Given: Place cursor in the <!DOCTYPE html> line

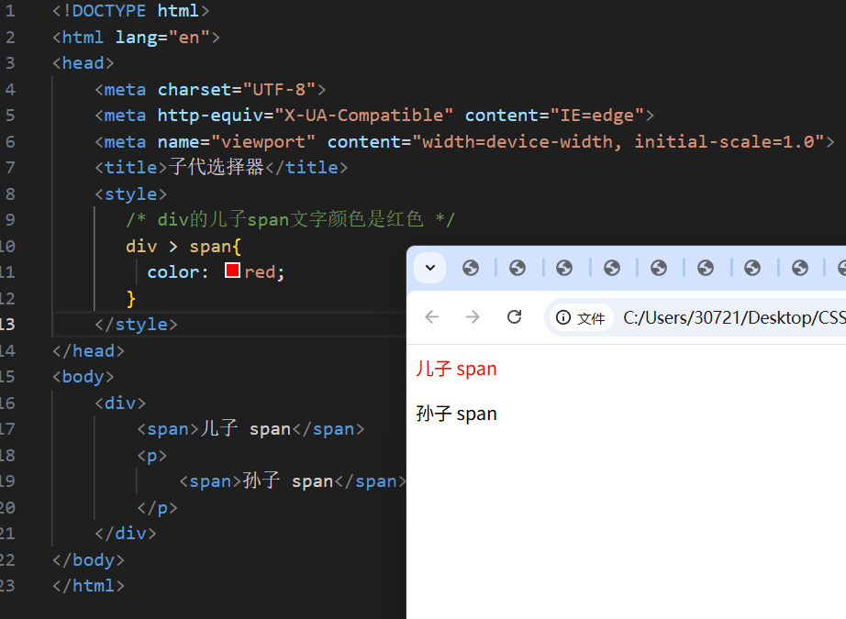Looking at the screenshot, I should click(130, 11).
